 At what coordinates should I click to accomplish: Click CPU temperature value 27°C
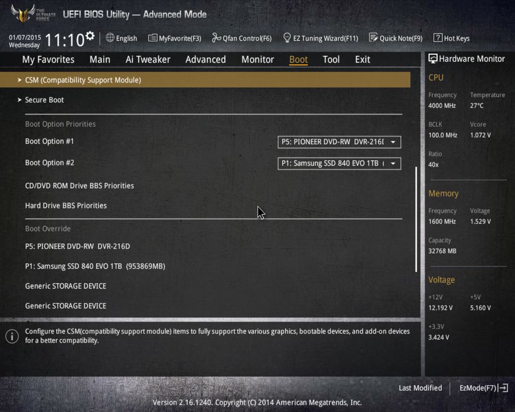477,106
